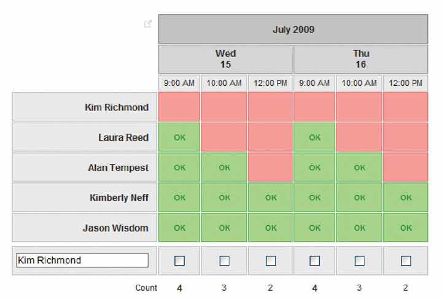
Task: Select the July 2009 month header
Action: (293, 29)
